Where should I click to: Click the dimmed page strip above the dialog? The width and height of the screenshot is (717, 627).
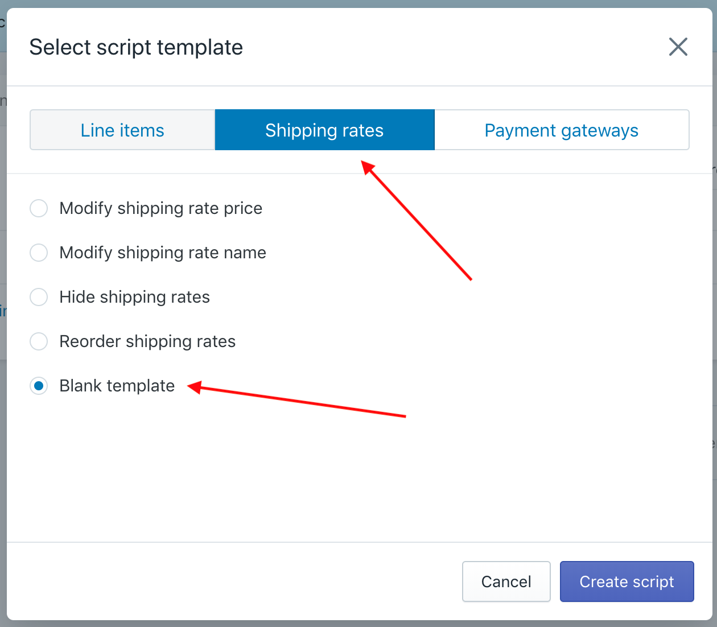click(x=358, y=3)
